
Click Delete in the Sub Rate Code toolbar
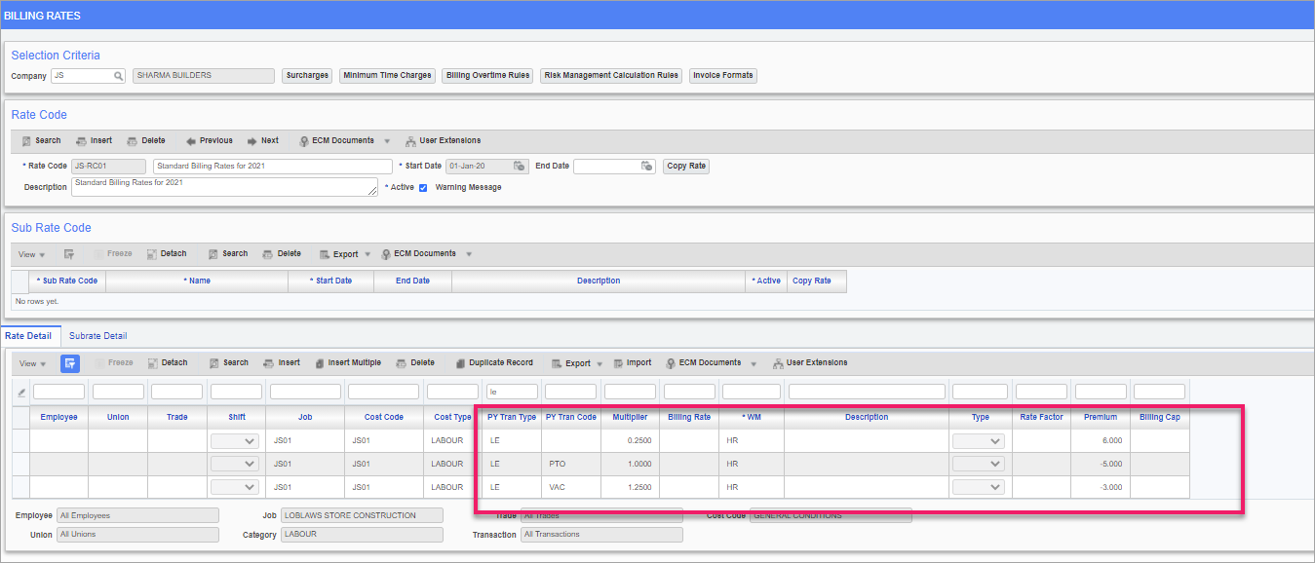[282, 253]
